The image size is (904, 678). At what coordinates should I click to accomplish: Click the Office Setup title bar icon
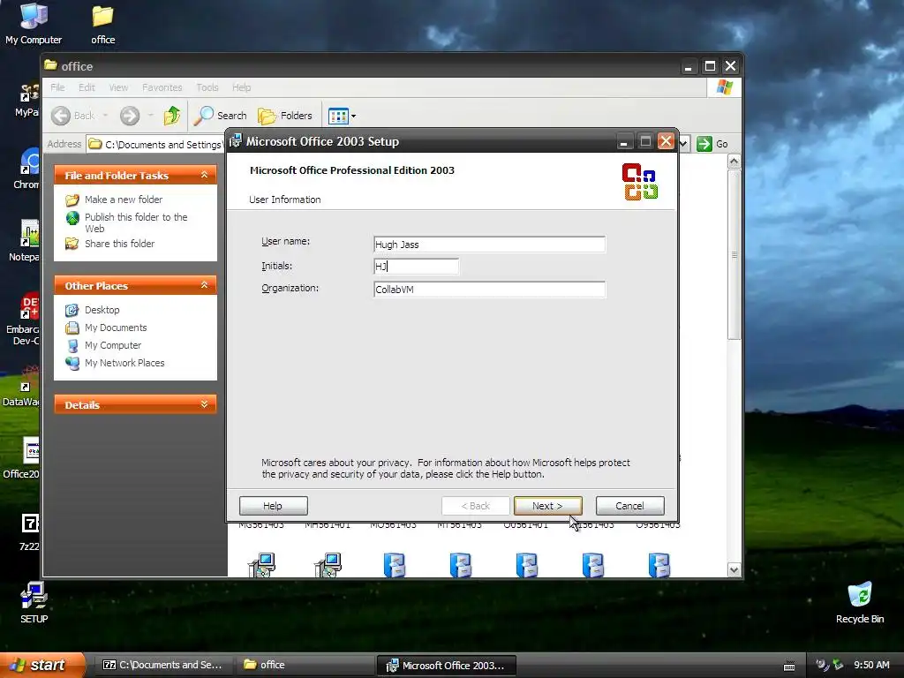pos(235,141)
